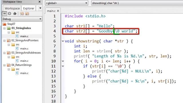Click src folder icon under 04_ReturnStrings
Viewport: 183px width, 103px height.
(x=13, y=69)
